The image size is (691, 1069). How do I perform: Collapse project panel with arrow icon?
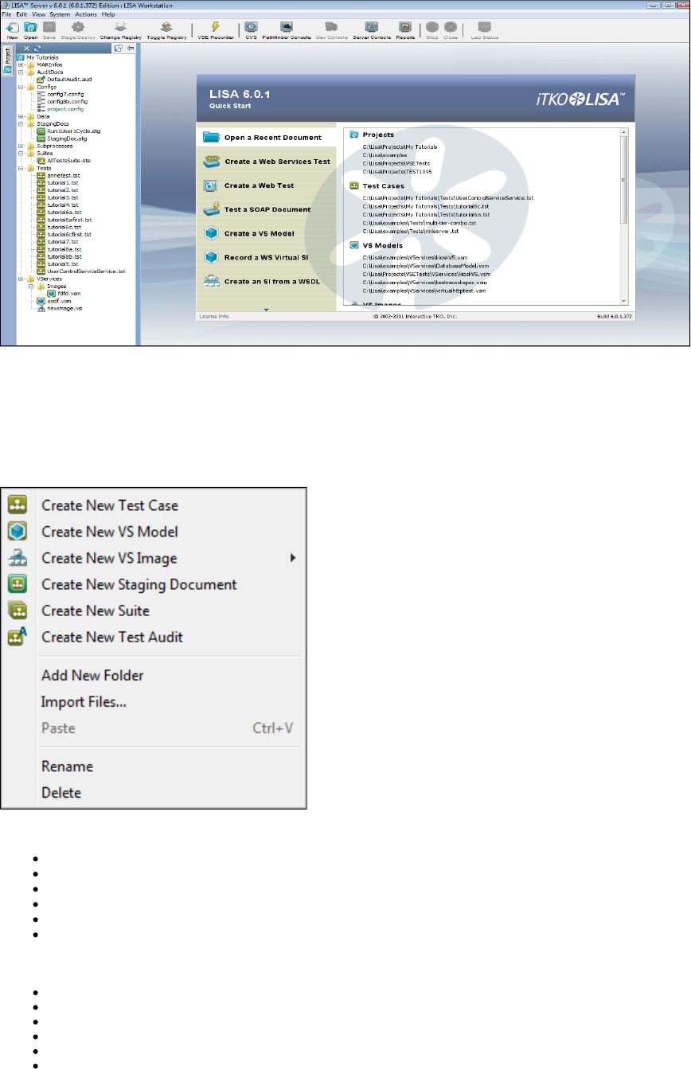coord(131,49)
